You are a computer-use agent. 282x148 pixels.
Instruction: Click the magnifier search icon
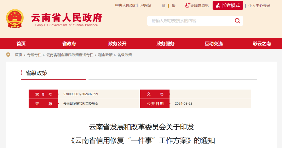click(x=237, y=21)
